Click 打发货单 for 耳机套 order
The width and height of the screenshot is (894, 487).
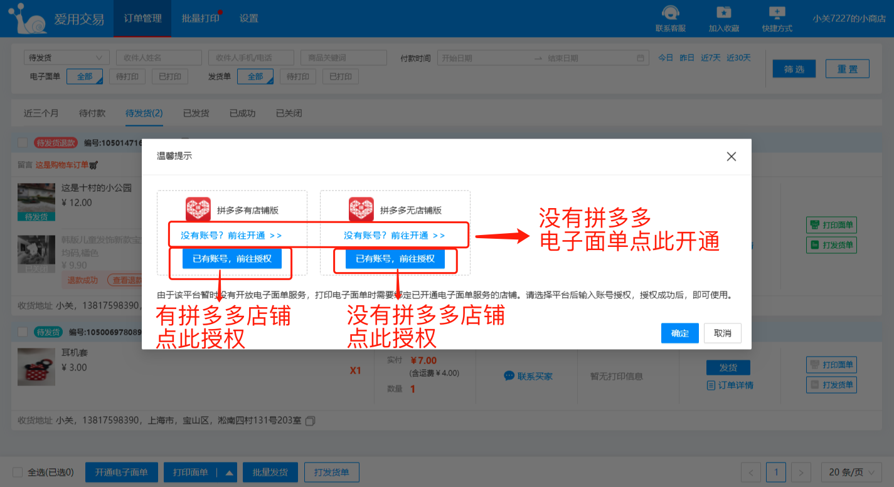coord(831,385)
